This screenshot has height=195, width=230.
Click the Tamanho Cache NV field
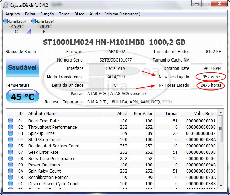pos(207,60)
